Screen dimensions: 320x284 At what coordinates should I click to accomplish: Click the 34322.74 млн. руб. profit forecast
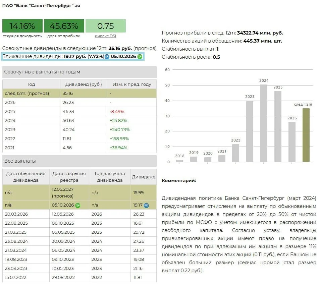[260, 33]
